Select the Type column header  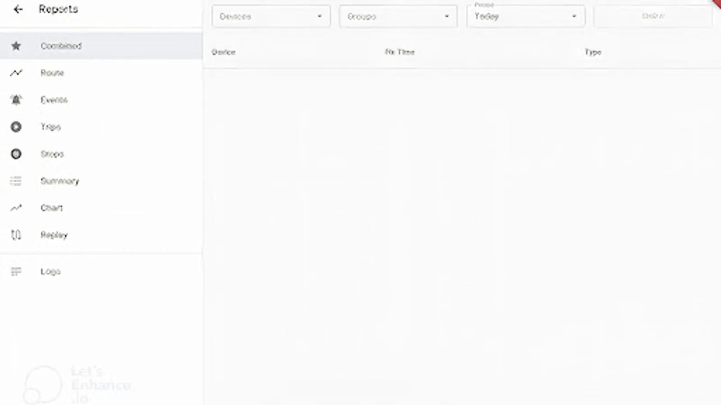tap(593, 52)
